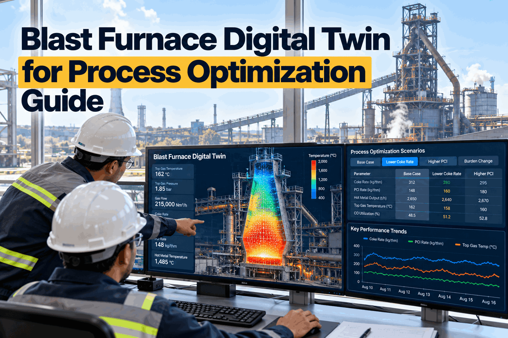This screenshot has width=508, height=338.
Task: Click the top gas temperature value 158
Action: [446, 208]
